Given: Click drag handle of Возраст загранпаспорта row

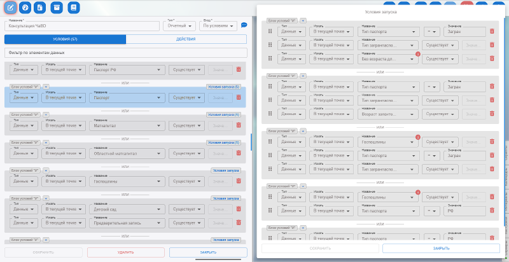Looking at the screenshot, I should coord(270,114).
